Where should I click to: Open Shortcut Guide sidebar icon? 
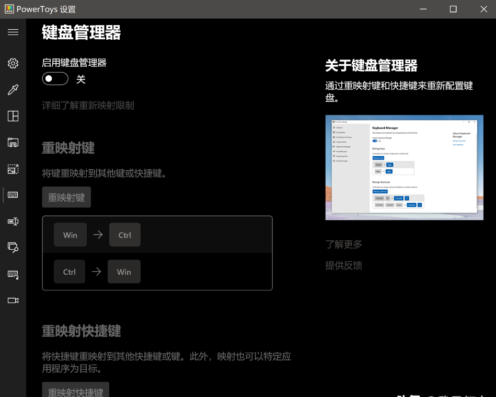(x=13, y=274)
